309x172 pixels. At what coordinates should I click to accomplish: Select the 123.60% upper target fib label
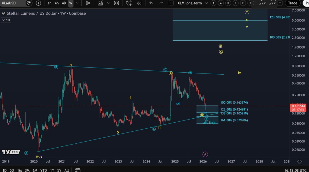(279, 17)
